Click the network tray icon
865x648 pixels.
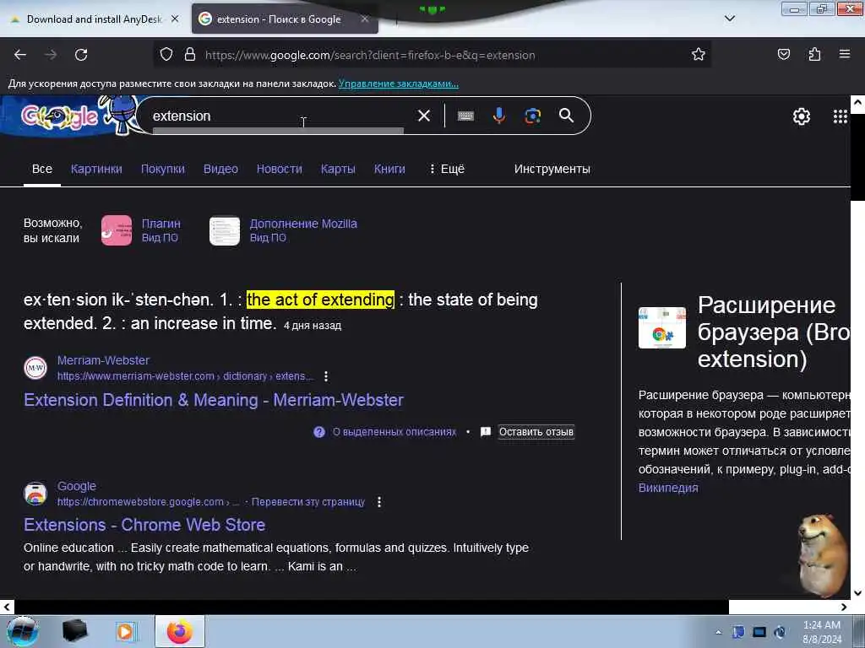759,632
